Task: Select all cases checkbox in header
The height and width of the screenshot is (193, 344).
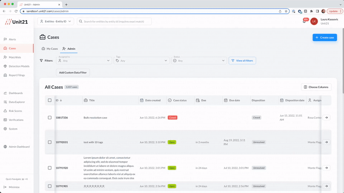Action: coord(50,100)
